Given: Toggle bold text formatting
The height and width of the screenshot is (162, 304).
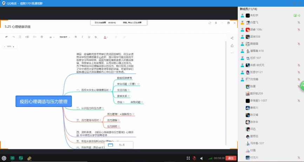Looking at the screenshot, I should click(x=76, y=37).
